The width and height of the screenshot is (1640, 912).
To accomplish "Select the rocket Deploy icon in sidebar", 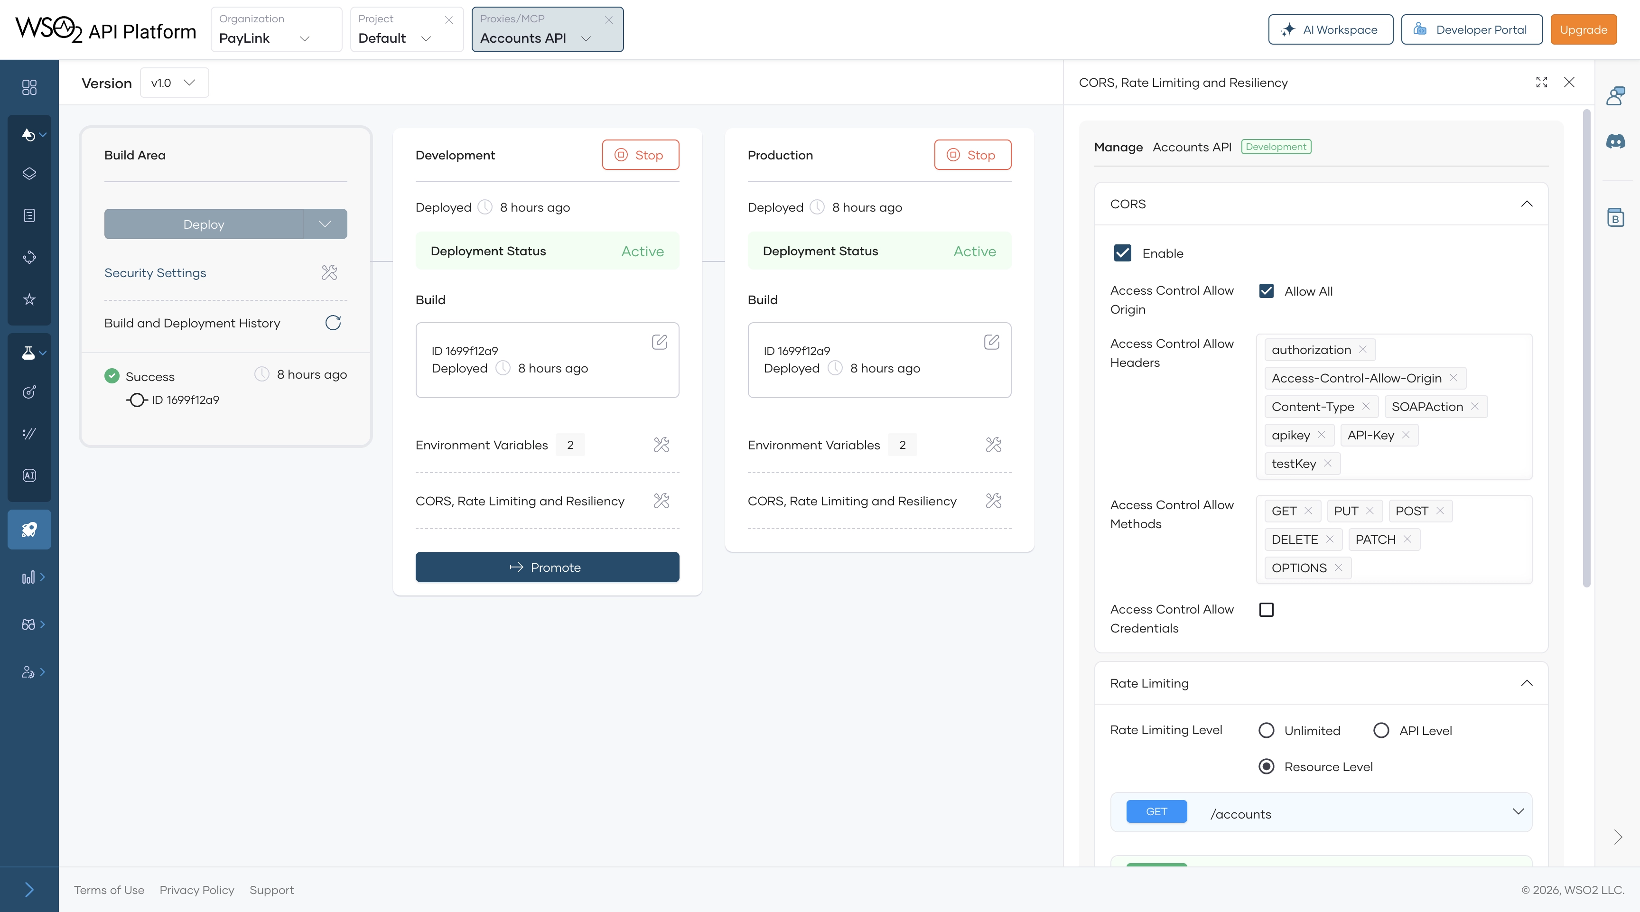I will pos(28,529).
